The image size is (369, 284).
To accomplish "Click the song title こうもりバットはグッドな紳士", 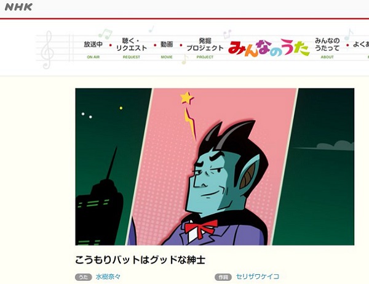I will [x=140, y=260].
